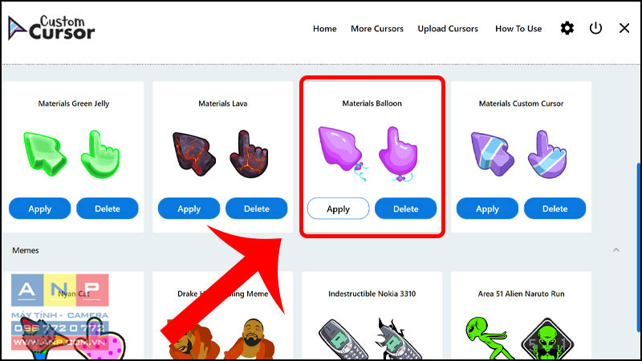Collapse the Memes section chevron

click(x=616, y=250)
